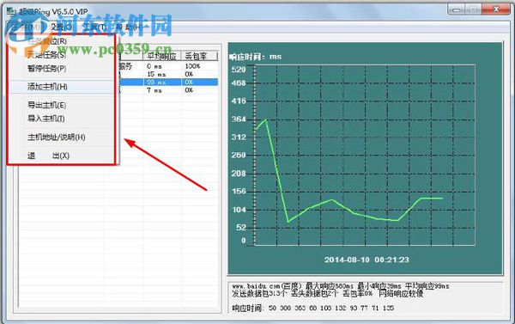Click the 平均响应 column header
The height and width of the screenshot is (324, 515).
pyautogui.click(x=161, y=56)
